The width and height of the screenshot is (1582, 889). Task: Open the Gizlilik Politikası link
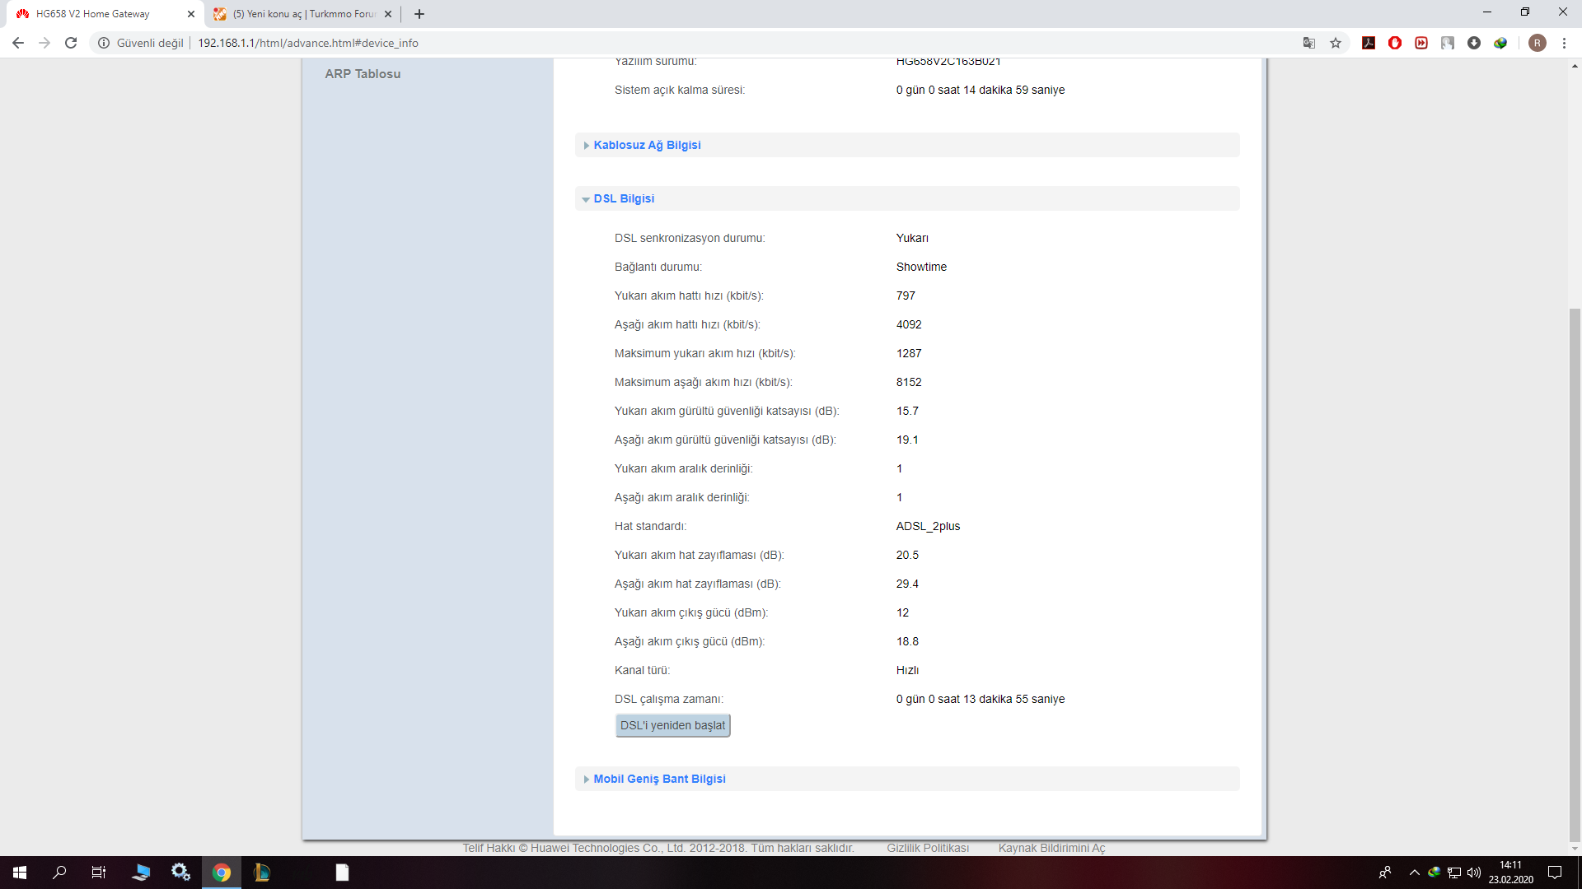click(928, 848)
